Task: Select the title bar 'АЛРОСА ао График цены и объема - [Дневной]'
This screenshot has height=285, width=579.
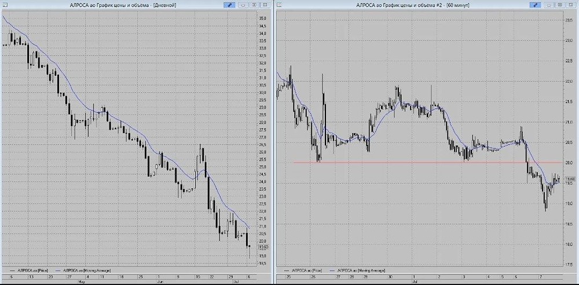Action: pos(123,5)
